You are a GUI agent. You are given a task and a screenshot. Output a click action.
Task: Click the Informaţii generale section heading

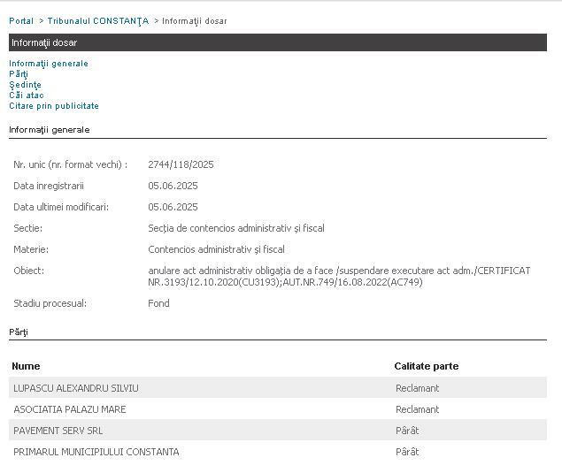tap(49, 130)
